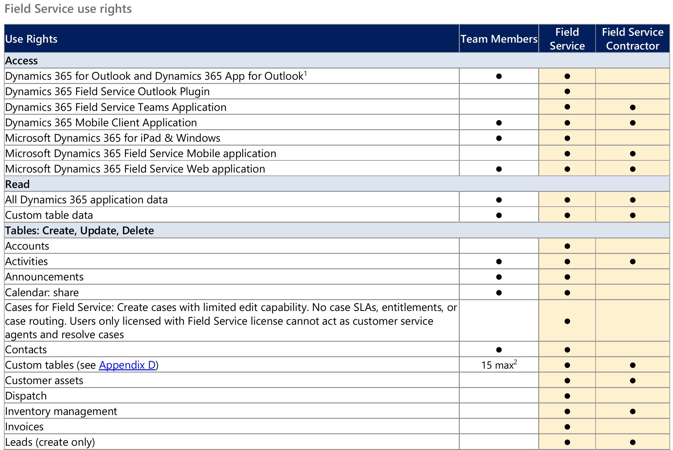Click the Use Rights column header
673x450 pixels.
(31, 39)
